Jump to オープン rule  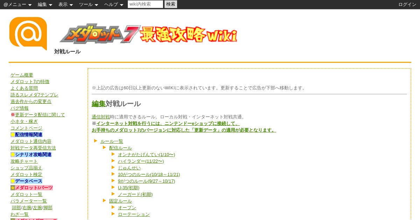tap(127, 208)
